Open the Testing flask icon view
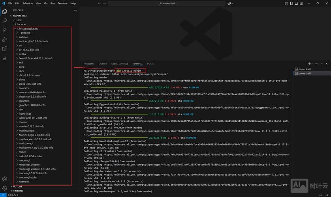Screen dimensions: 331x197 (x=5, y=58)
